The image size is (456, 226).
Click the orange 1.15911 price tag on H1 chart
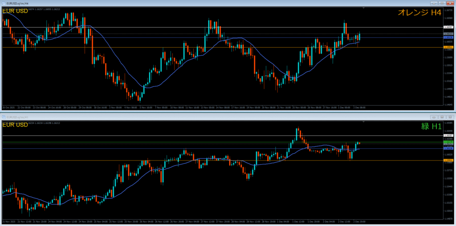point(448,160)
